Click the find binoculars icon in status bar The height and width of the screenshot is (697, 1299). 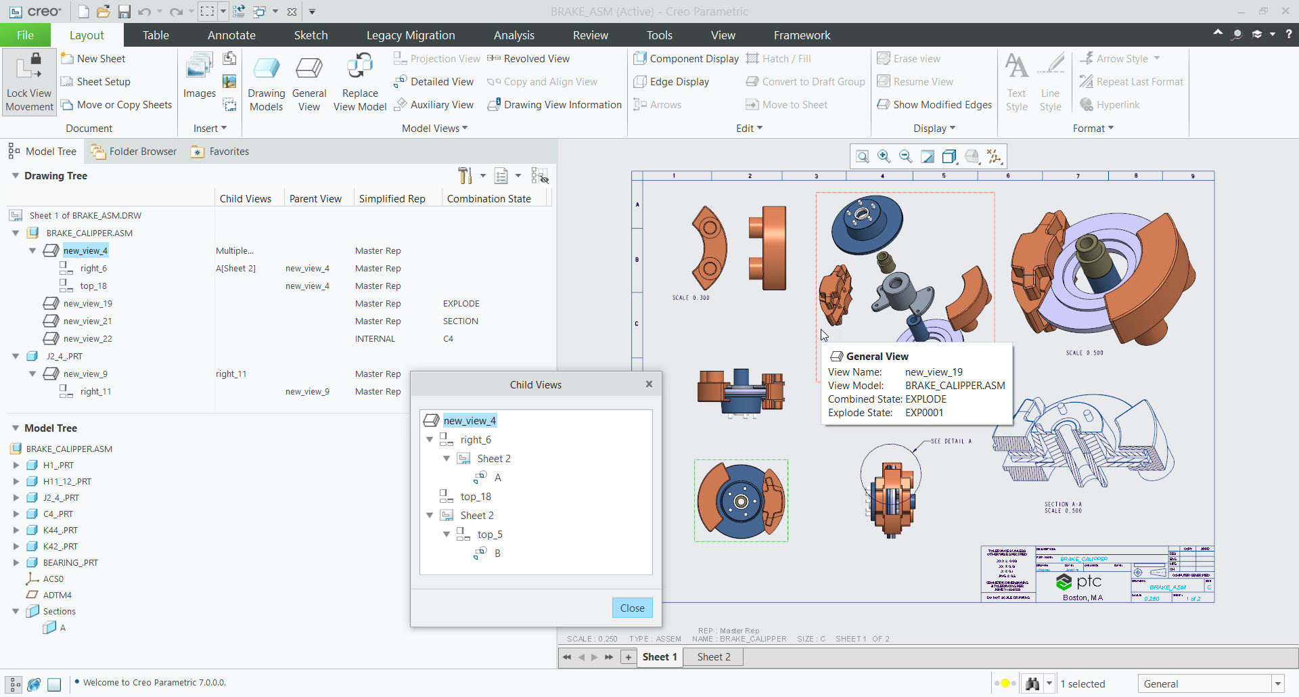click(x=1032, y=684)
